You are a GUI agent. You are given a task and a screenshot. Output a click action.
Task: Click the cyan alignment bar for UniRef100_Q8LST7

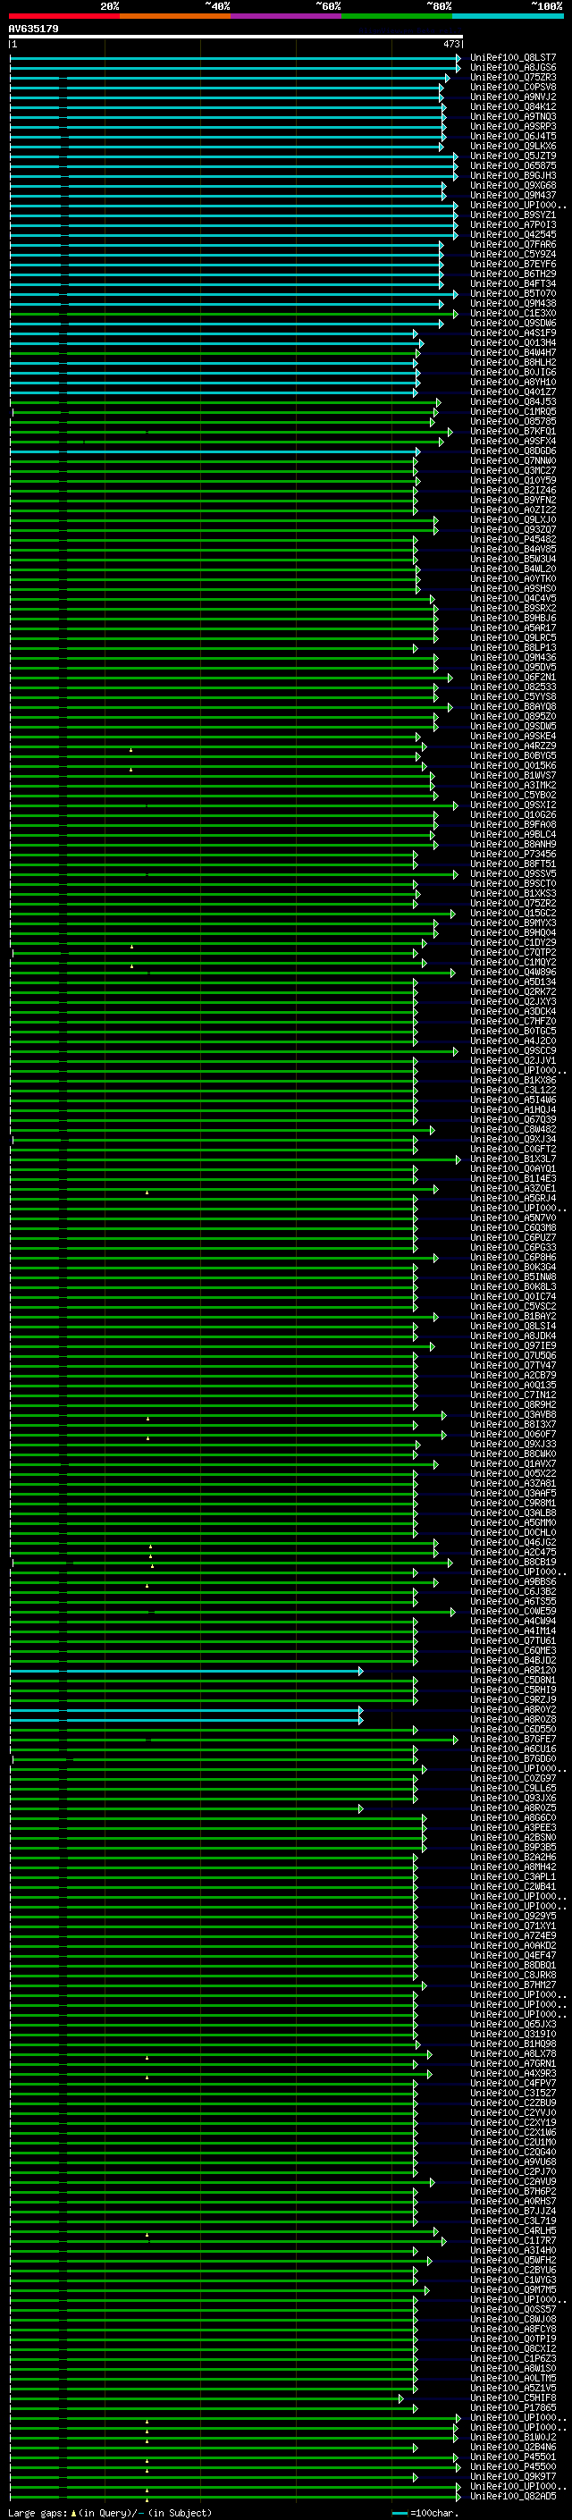235,58
